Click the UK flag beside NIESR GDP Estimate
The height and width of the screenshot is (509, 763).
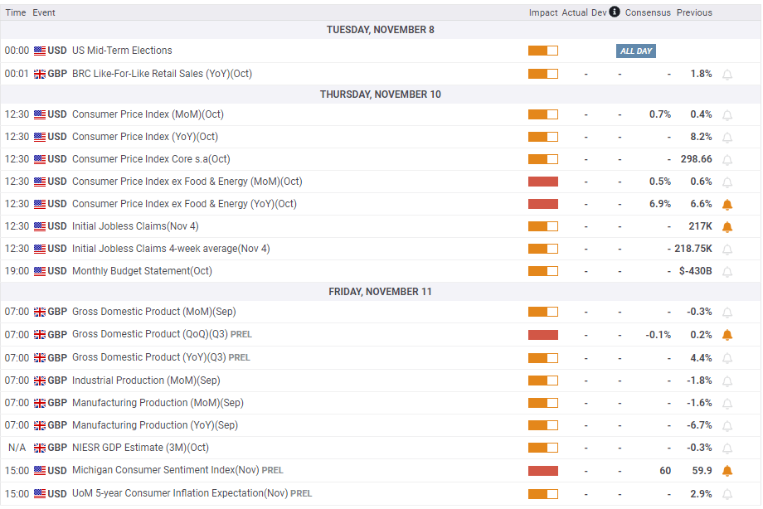(40, 448)
